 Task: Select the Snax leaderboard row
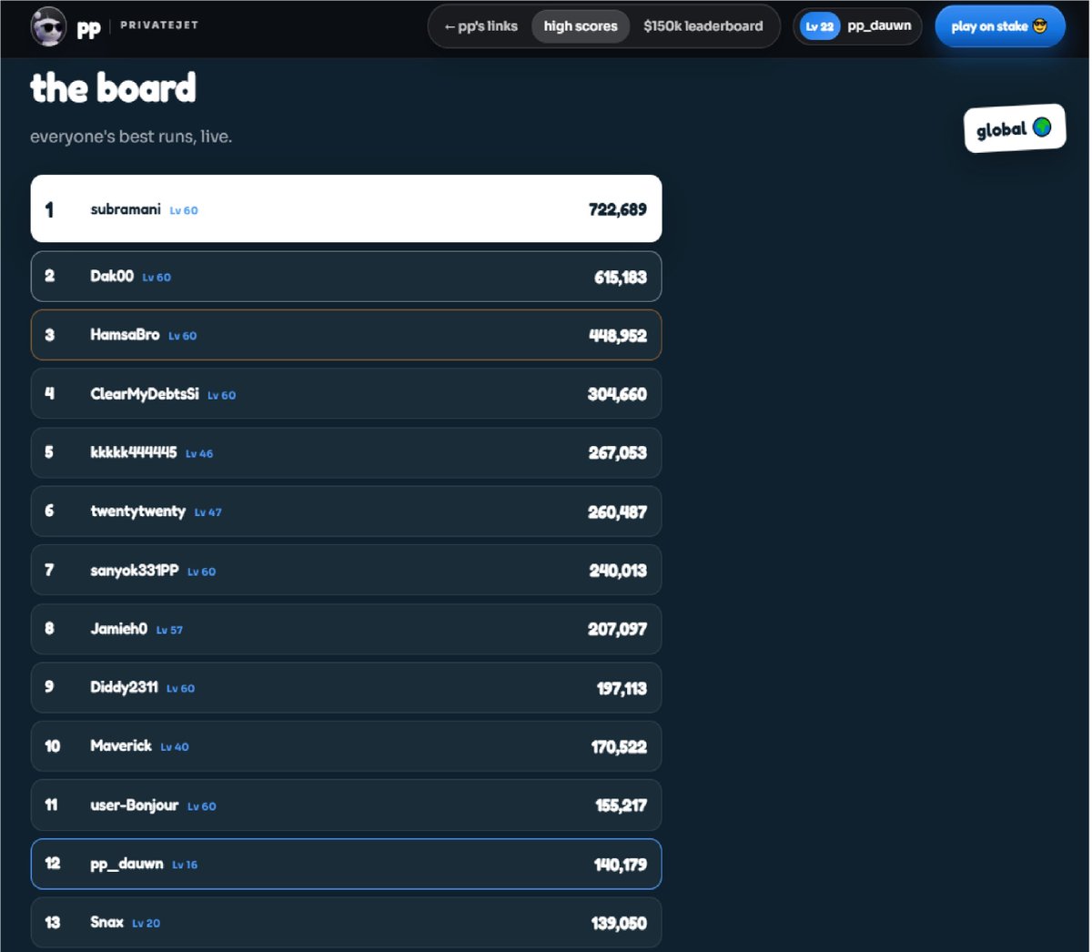(x=346, y=923)
